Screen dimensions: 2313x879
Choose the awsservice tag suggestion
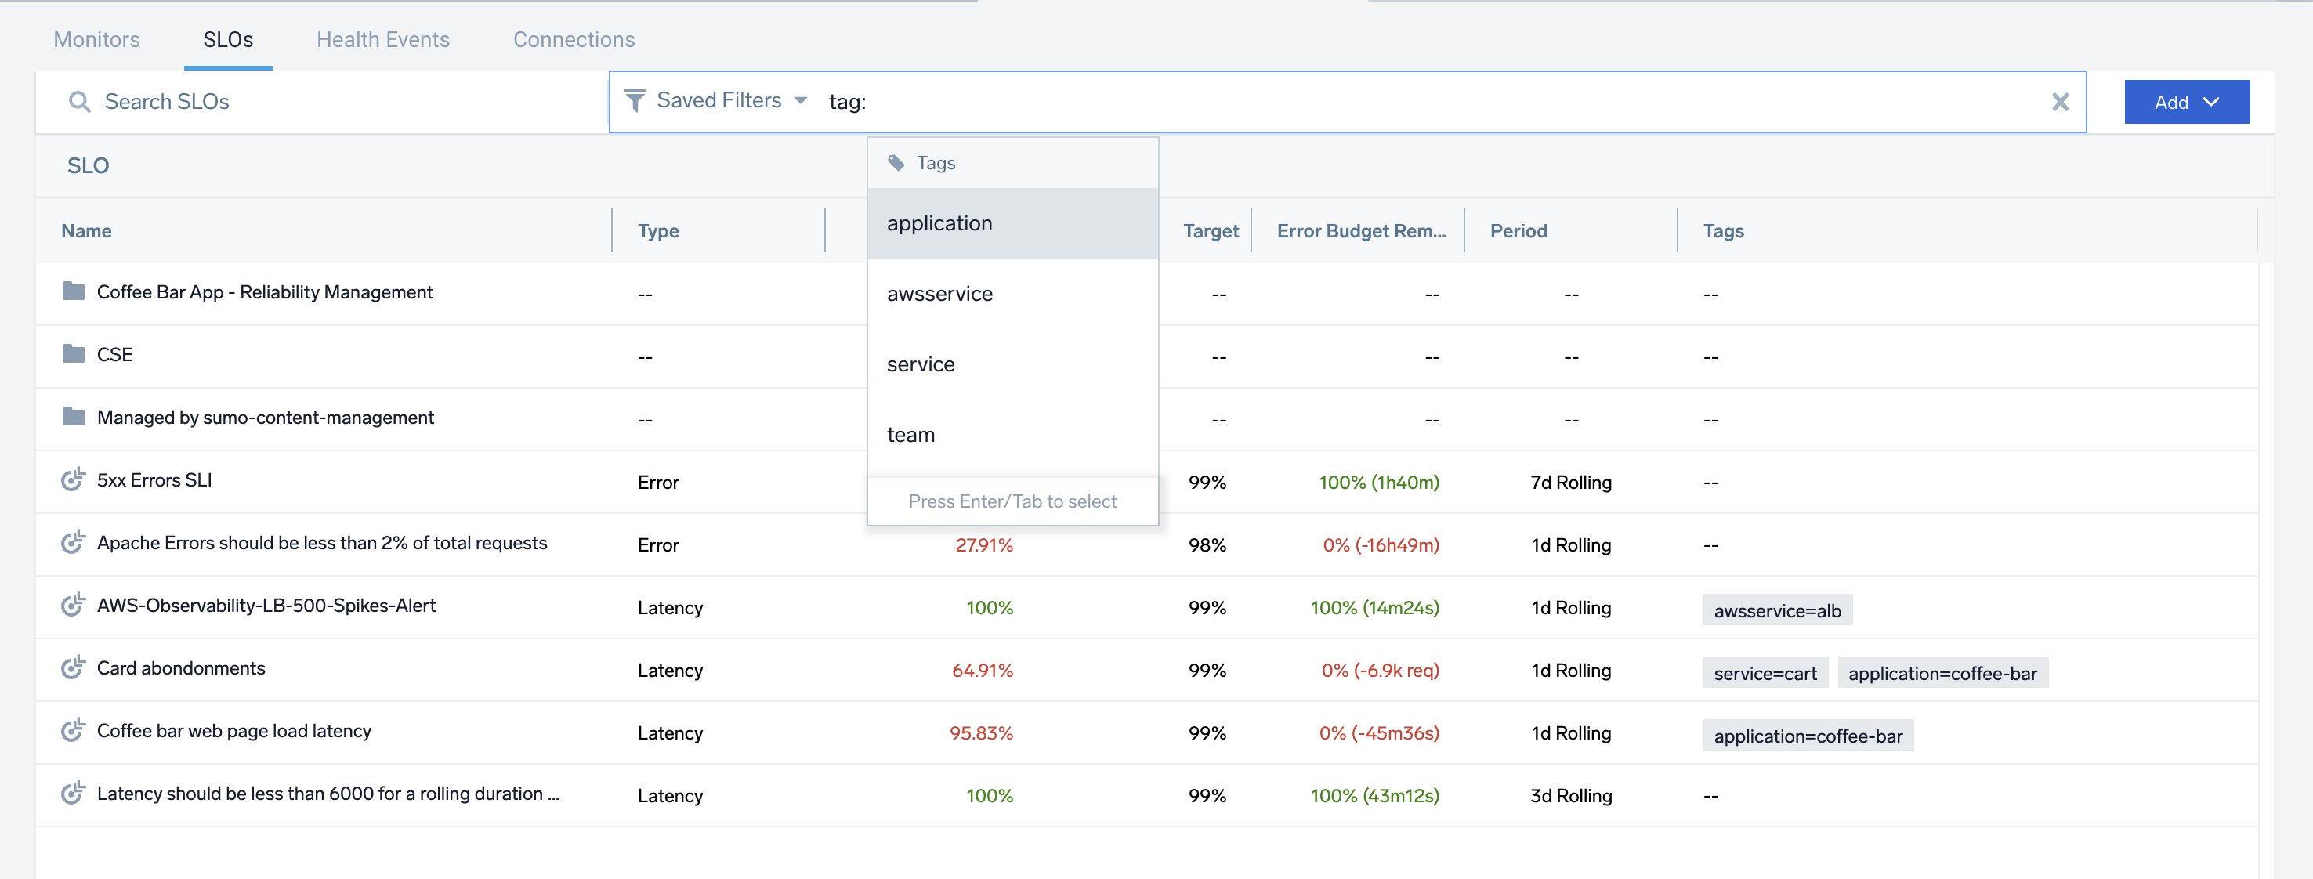tap(939, 294)
